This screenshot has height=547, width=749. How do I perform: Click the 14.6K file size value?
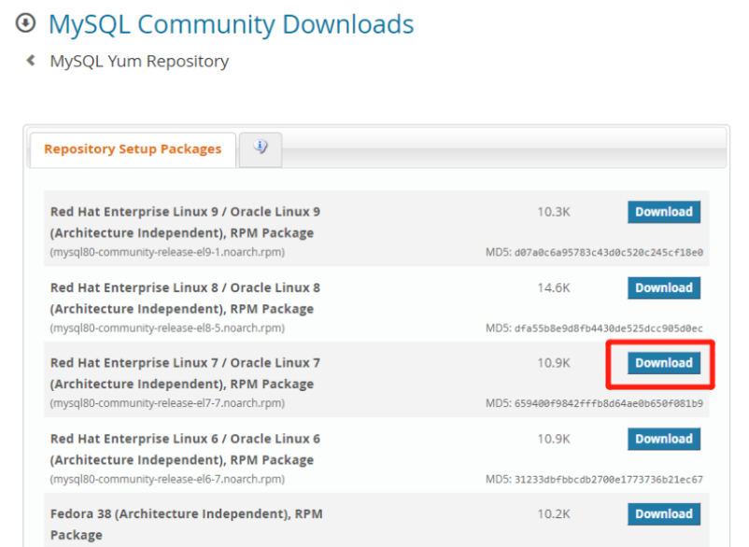click(554, 288)
